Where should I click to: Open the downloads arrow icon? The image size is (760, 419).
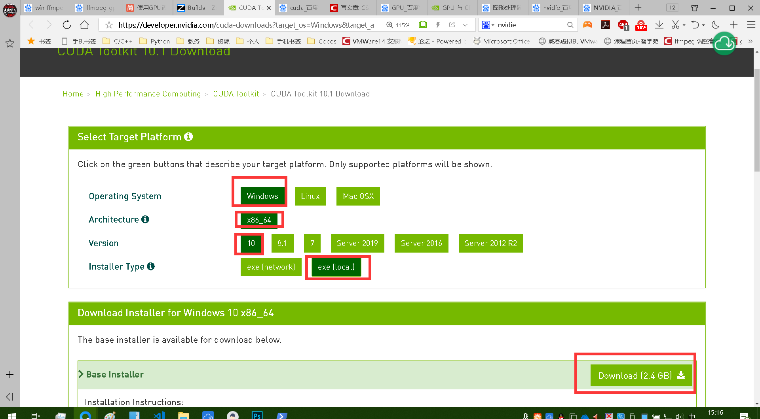tap(659, 25)
